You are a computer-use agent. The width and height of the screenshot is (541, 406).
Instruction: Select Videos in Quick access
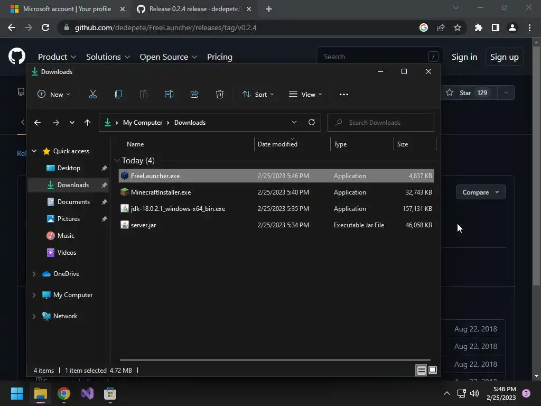68,253
